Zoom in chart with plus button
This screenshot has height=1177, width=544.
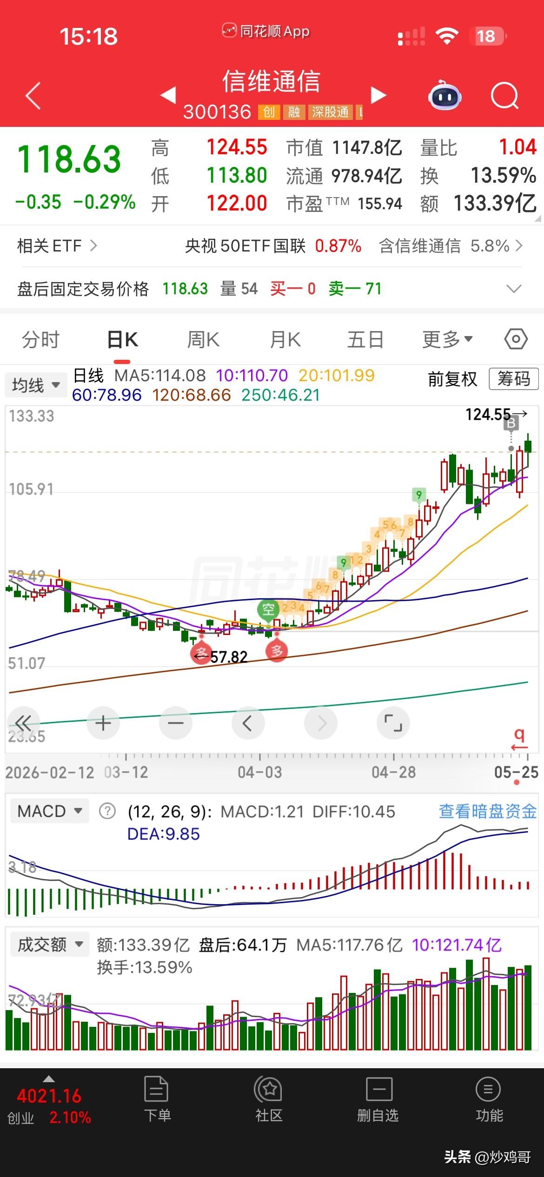pyautogui.click(x=103, y=723)
